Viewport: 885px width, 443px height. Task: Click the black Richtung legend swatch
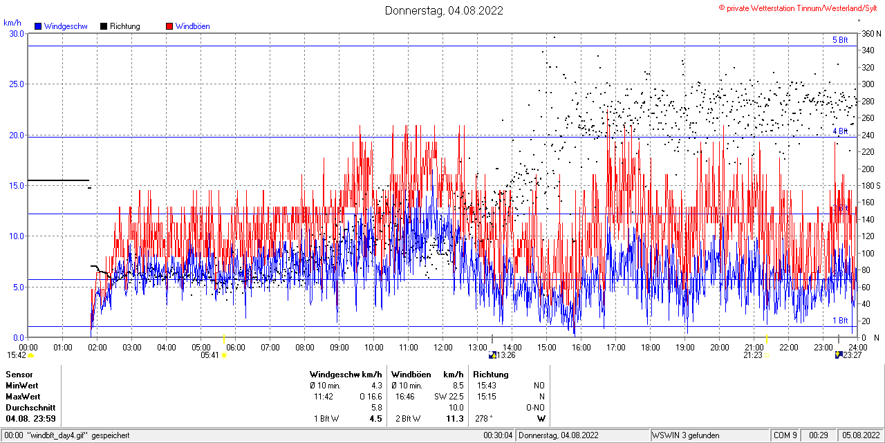click(104, 26)
